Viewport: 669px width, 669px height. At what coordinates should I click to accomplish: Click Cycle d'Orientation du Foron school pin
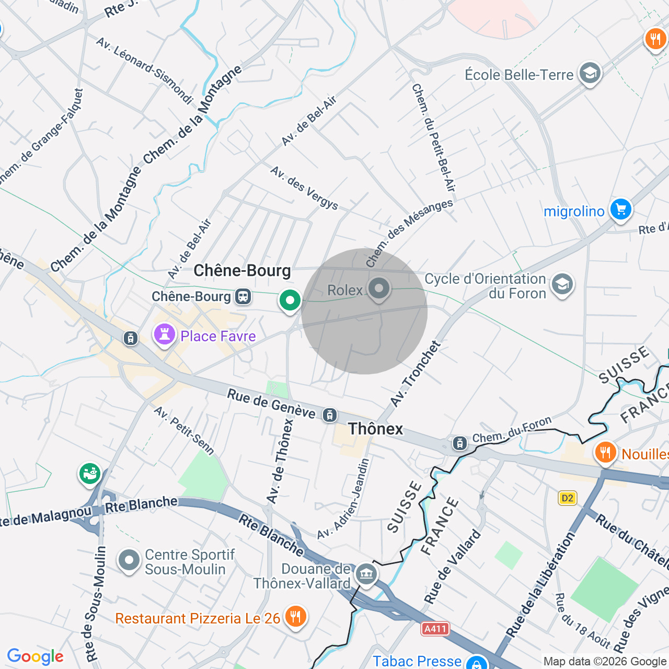pyautogui.click(x=562, y=285)
